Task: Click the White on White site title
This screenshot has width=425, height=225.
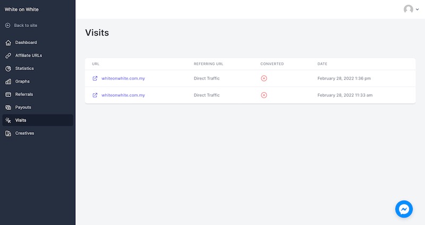Action: coord(21,10)
